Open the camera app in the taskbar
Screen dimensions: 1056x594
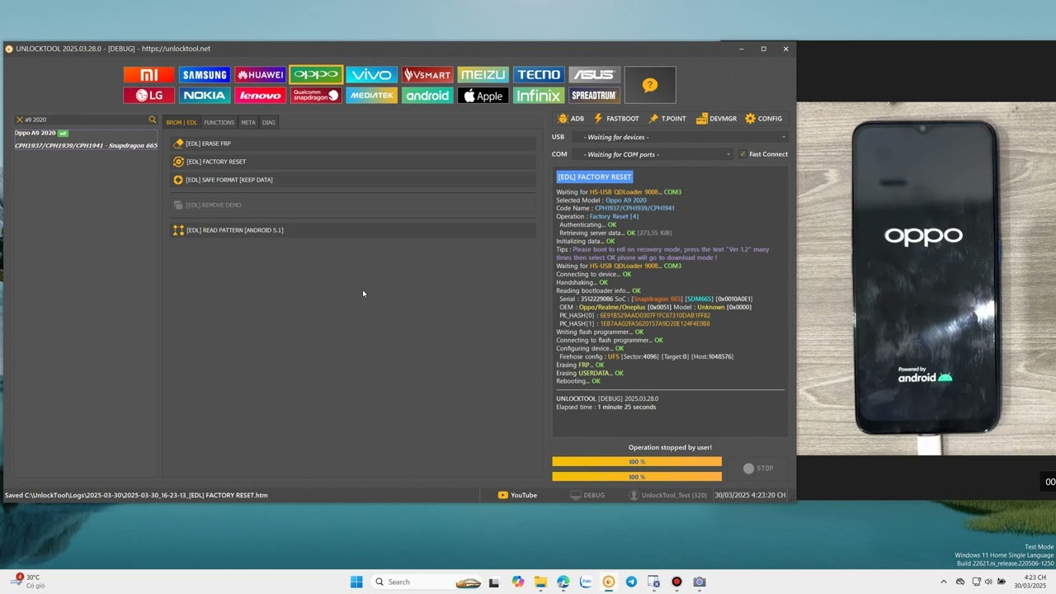pos(700,582)
